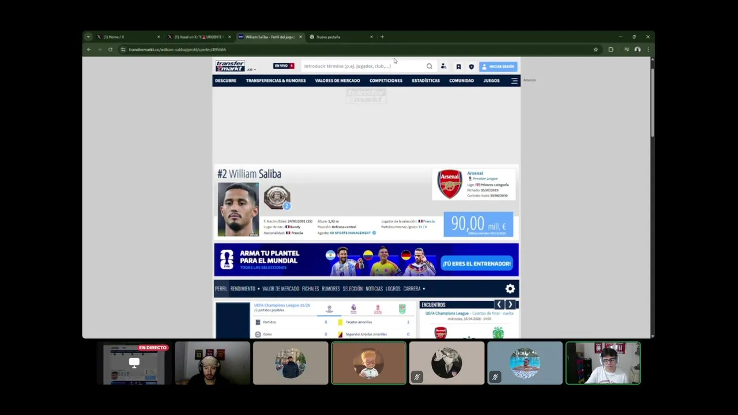738x415 pixels.
Task: Open TRANSFERENCIAS & RUMORES menu
Action: (x=276, y=81)
